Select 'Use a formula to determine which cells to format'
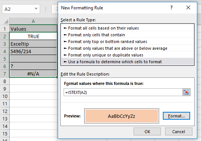The height and width of the screenshot is (141, 201). coord(127,62)
